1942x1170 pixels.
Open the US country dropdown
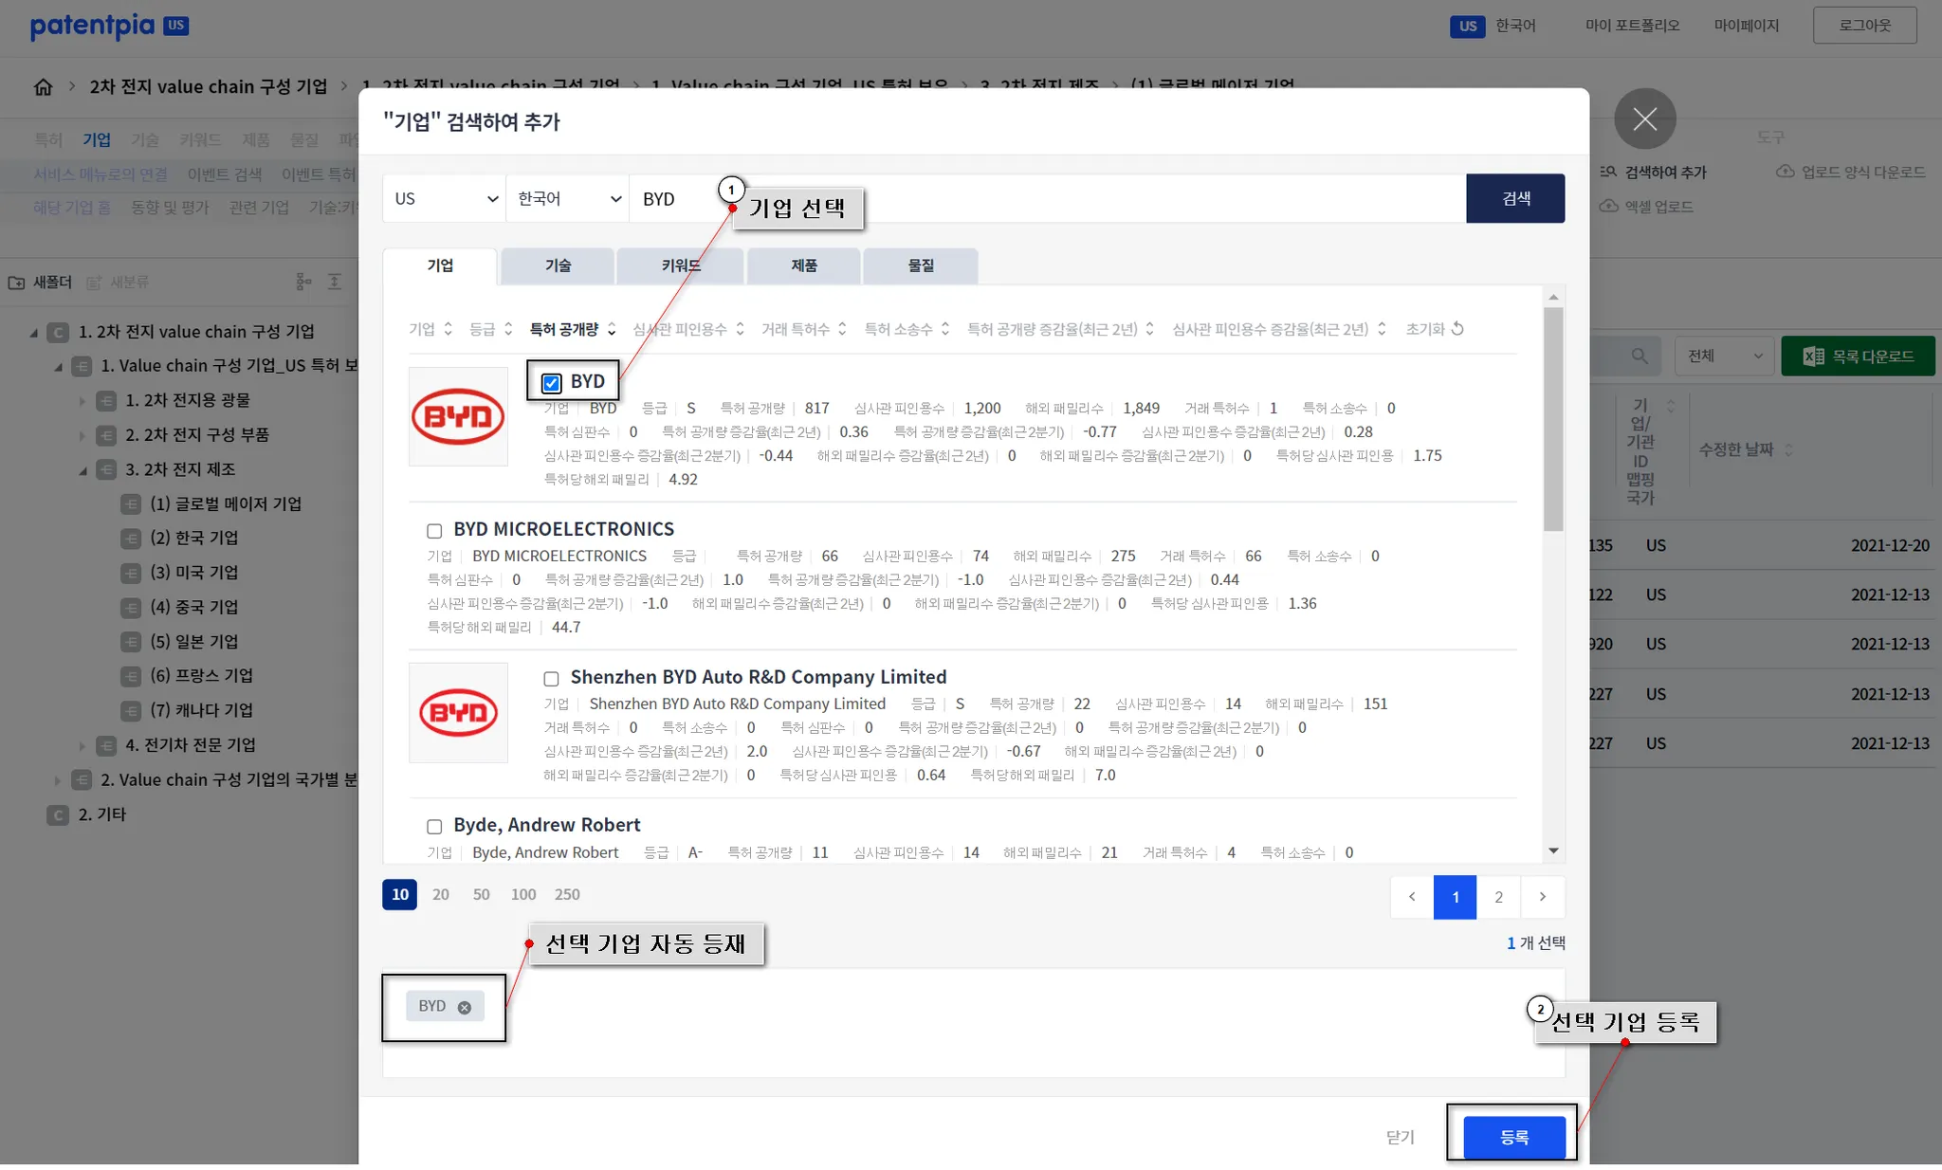point(444,198)
